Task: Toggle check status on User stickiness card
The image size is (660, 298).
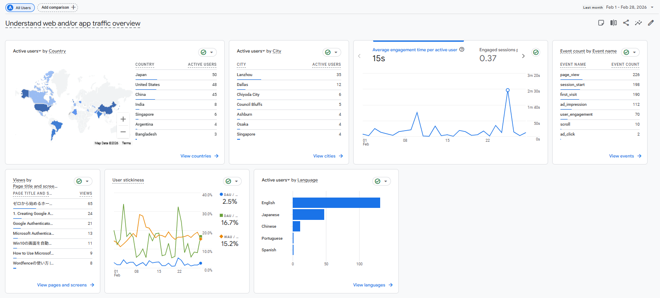Action: [x=228, y=181]
